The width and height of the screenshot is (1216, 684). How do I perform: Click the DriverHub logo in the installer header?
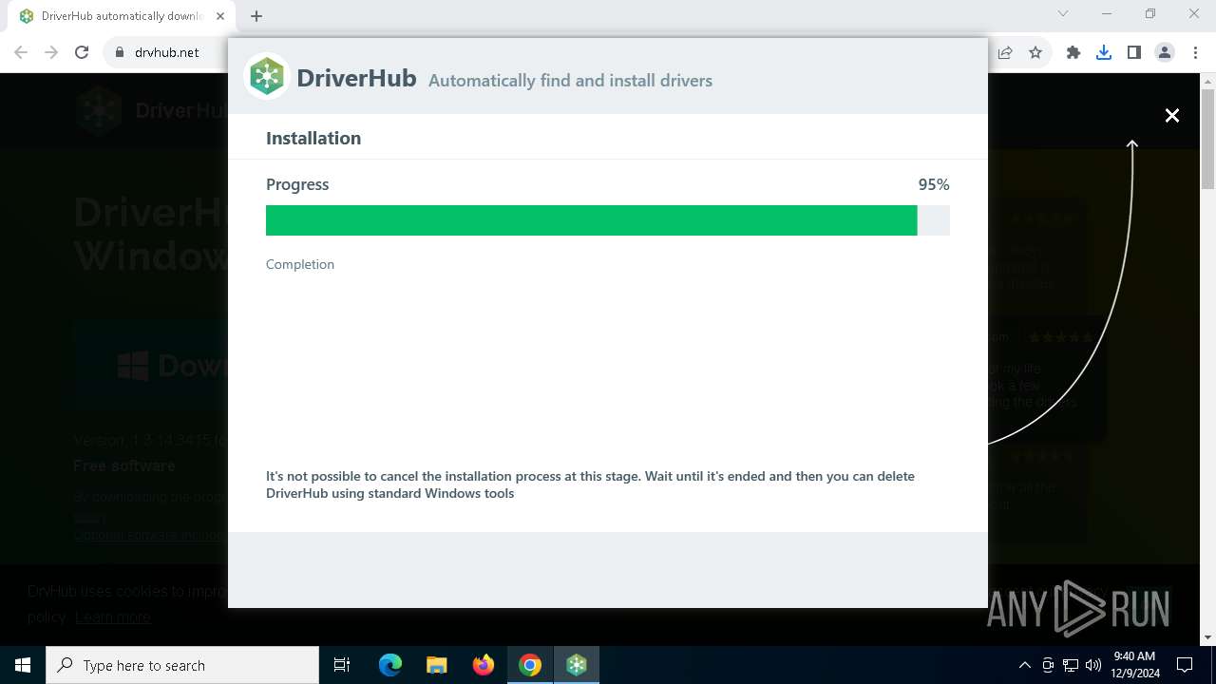click(x=267, y=77)
